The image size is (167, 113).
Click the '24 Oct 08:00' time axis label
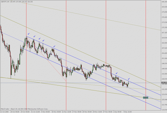tap(15, 112)
